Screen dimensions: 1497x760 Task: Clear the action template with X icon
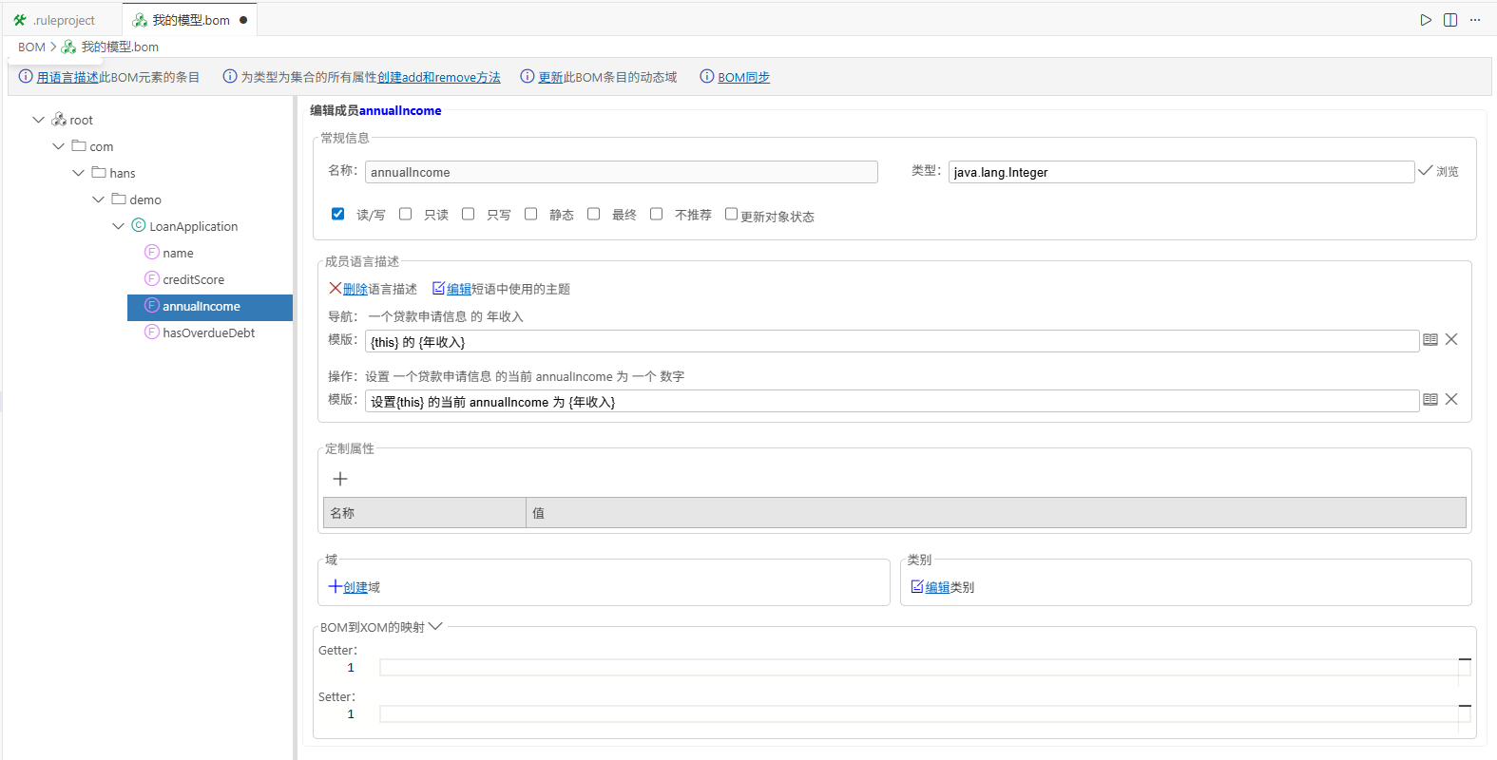click(1451, 399)
